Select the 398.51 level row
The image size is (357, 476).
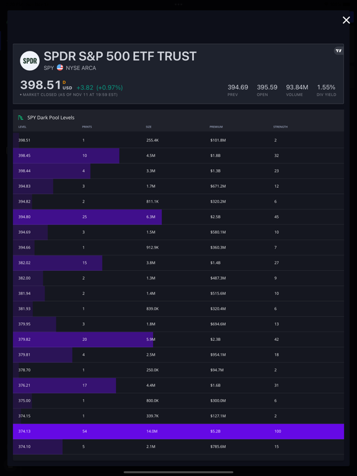(x=178, y=140)
